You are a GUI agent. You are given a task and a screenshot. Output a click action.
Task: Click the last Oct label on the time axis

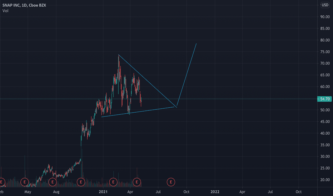click(299, 192)
